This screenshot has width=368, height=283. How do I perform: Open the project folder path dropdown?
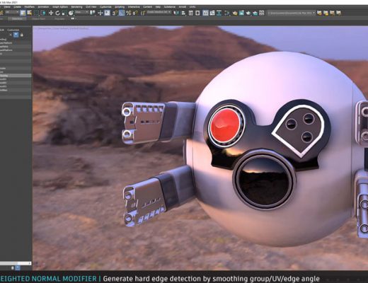point(292,13)
